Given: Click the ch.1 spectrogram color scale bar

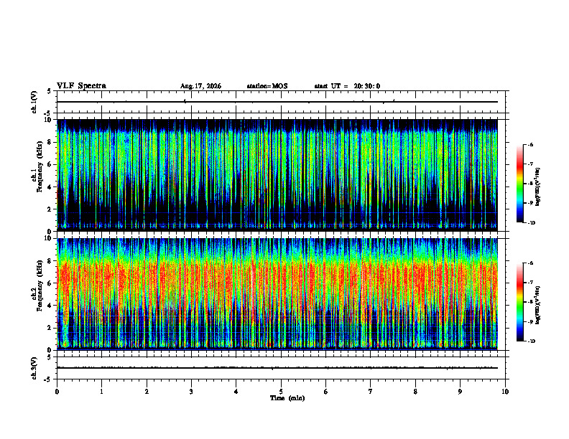Looking at the screenshot, I should coord(519,184).
